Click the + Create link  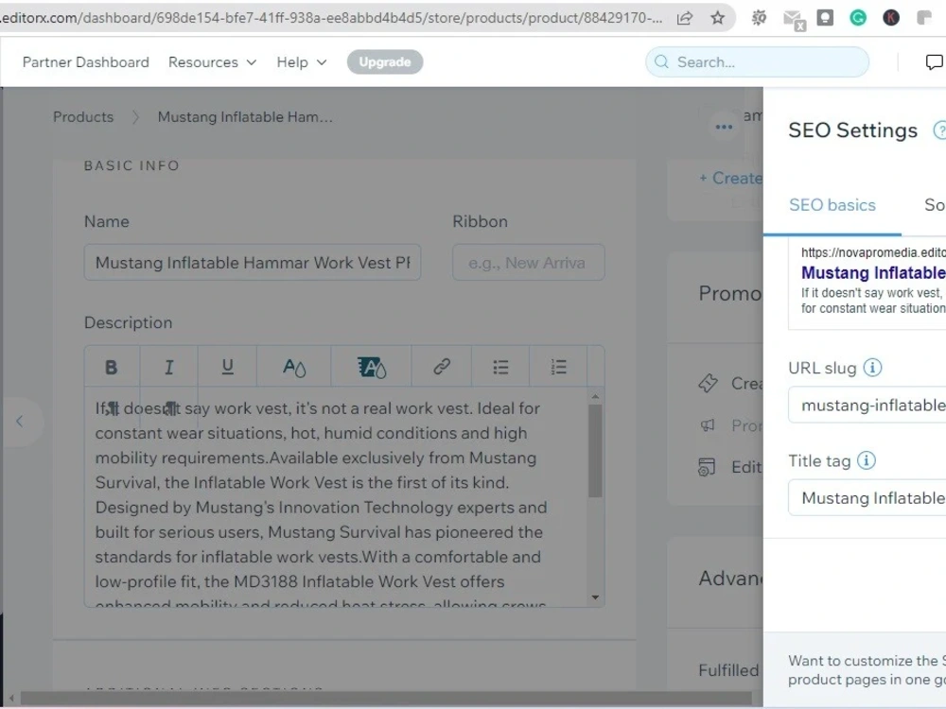[730, 178]
